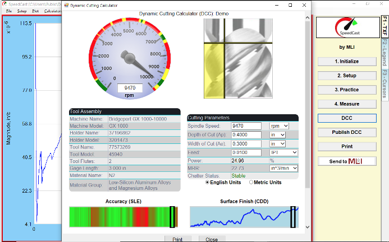Switch to the F1 - TXF tab
Screen dimensions: 389x242
pyautogui.click(x=385, y=26)
